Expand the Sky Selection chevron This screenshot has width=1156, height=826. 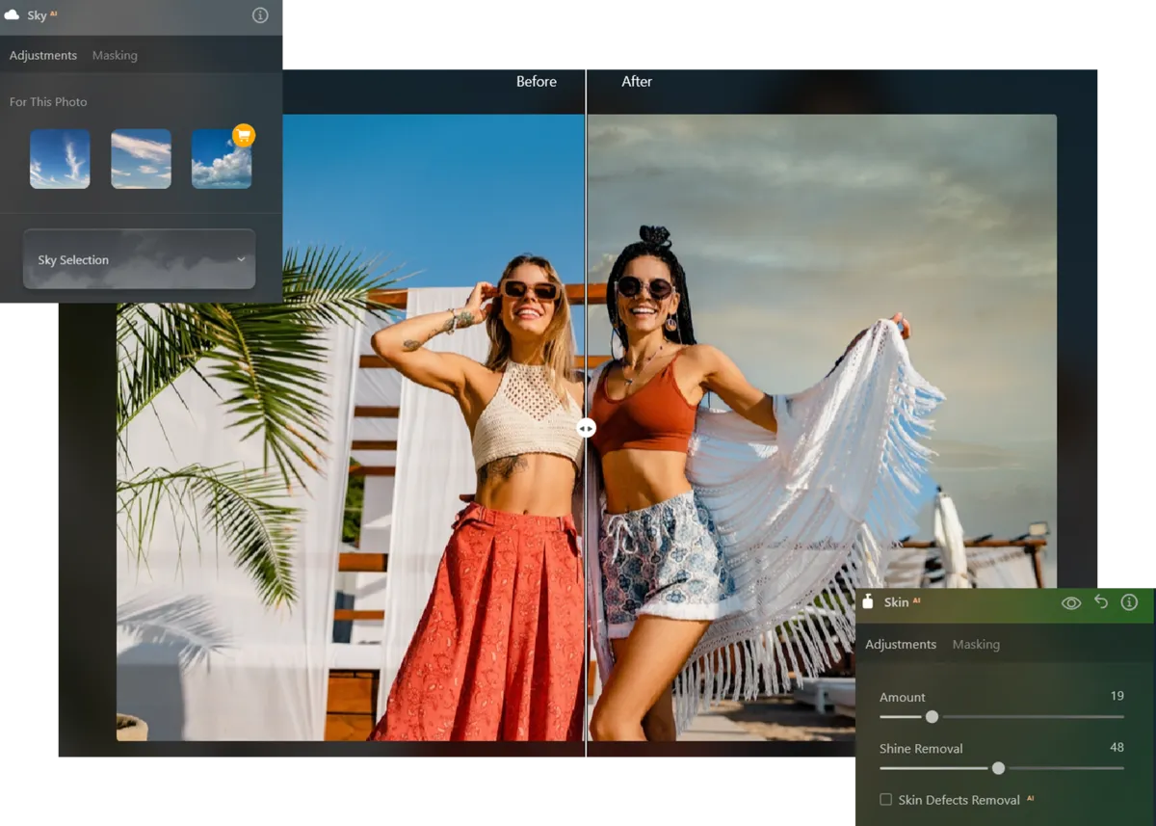tap(241, 259)
